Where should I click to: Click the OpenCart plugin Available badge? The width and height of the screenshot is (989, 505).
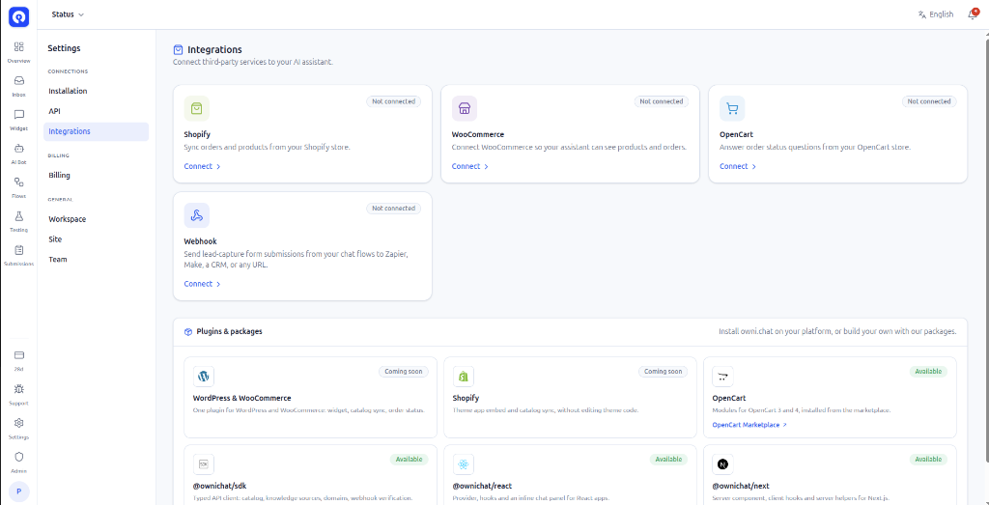(x=928, y=372)
